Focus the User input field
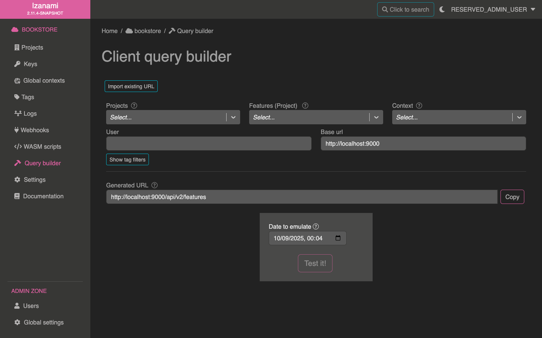This screenshot has width=542, height=338. [x=209, y=143]
